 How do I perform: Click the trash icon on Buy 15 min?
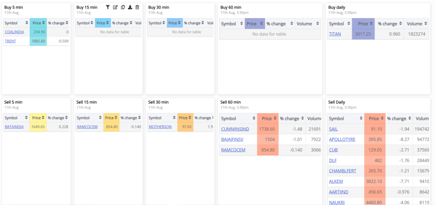click(x=137, y=7)
